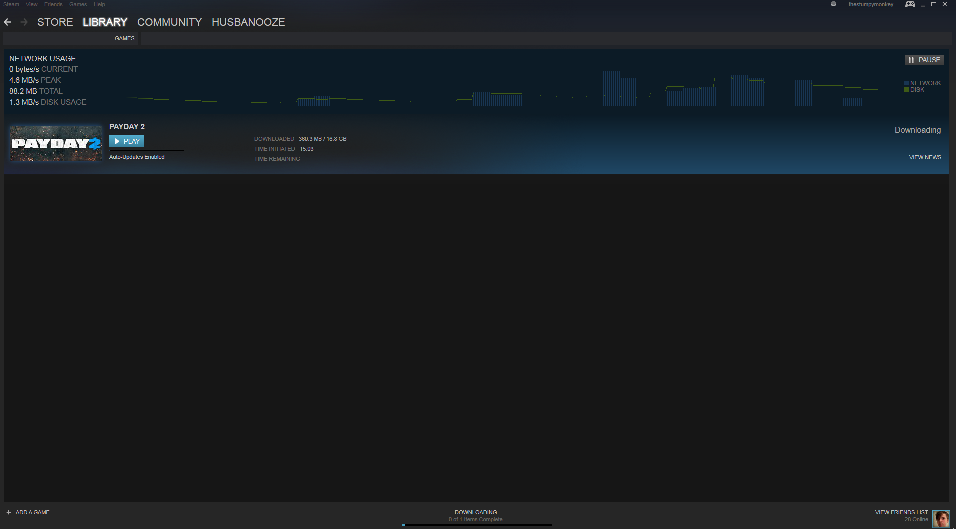Open VIEW NEWS for PAYDAY 2
956x529 pixels.
click(925, 157)
